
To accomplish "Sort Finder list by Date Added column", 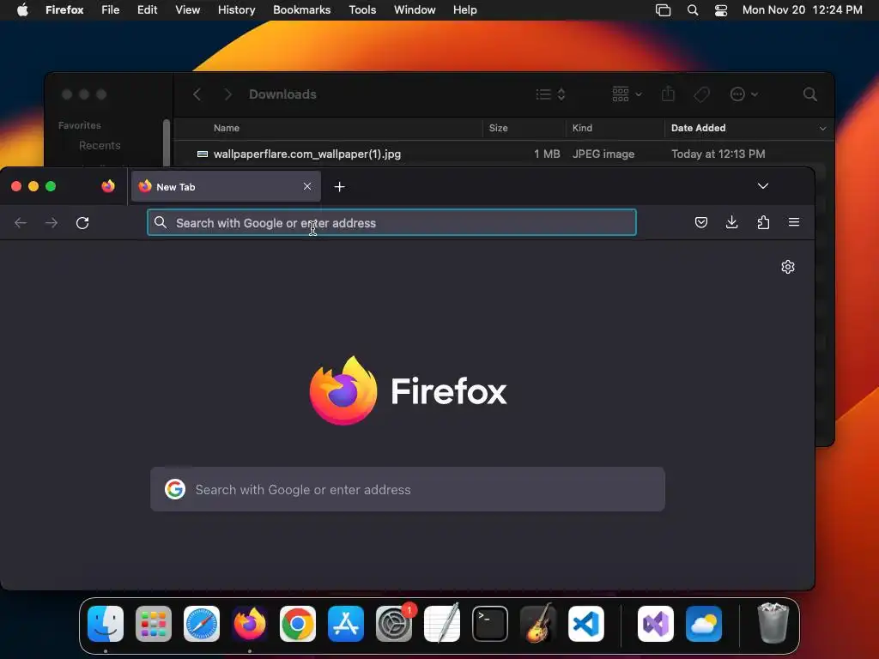I will [x=698, y=128].
